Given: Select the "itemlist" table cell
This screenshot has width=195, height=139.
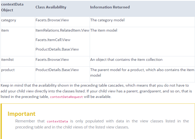Looking at the screenshot, I should pyautogui.click(x=7, y=60).
